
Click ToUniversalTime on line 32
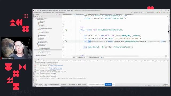coord(121,47)
